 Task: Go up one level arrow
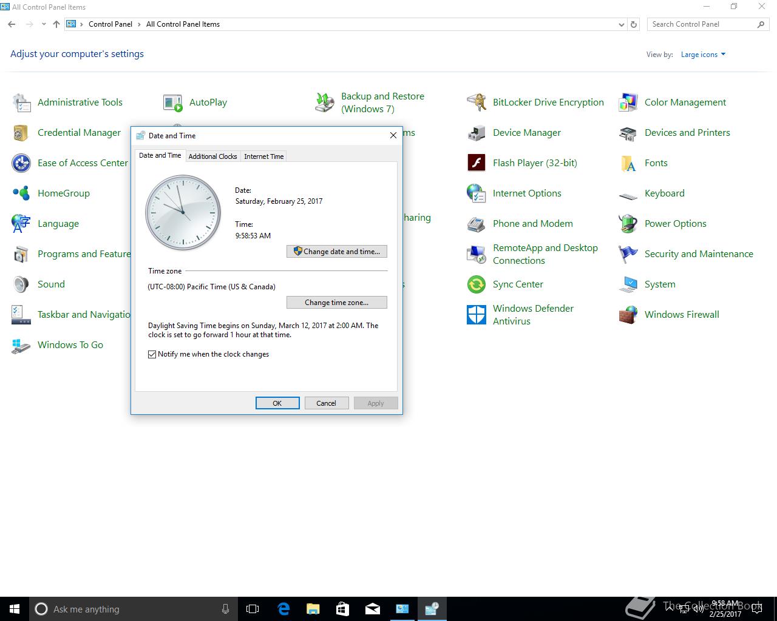(56, 24)
